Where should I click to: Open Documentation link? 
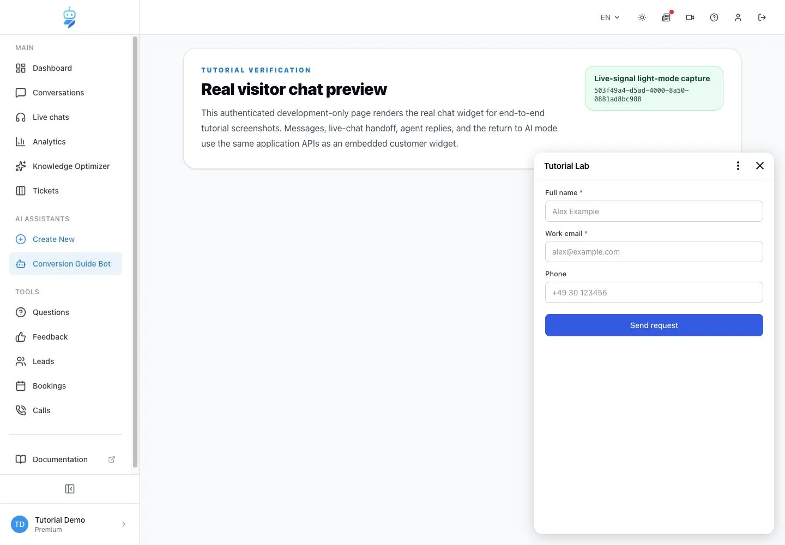(65, 459)
